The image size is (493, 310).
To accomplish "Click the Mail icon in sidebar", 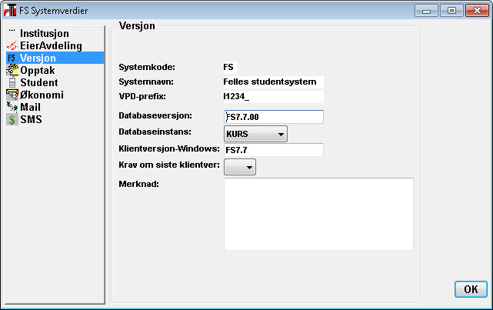I will point(12,107).
